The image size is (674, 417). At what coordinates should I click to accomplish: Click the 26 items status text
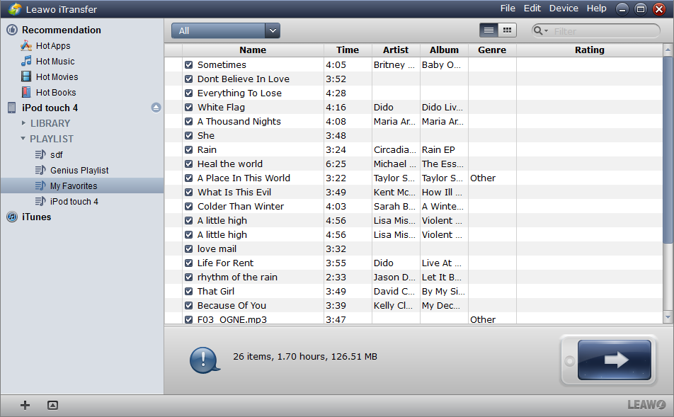click(304, 356)
